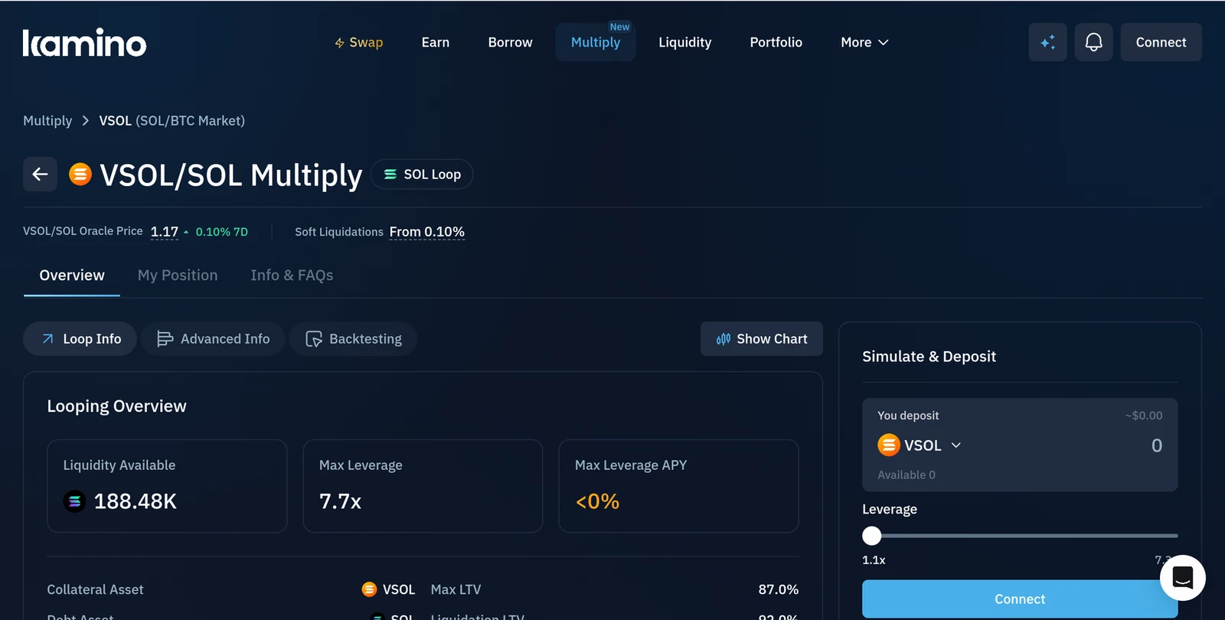Click the 0.10% 7D price change
Image resolution: width=1225 pixels, height=620 pixels.
pyautogui.click(x=222, y=232)
